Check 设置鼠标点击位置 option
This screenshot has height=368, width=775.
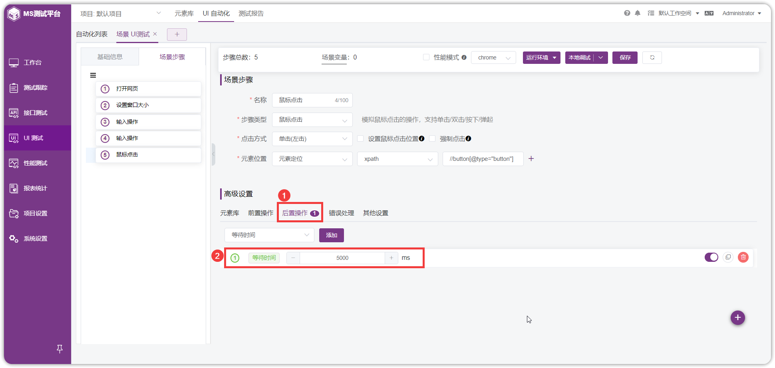(360, 139)
